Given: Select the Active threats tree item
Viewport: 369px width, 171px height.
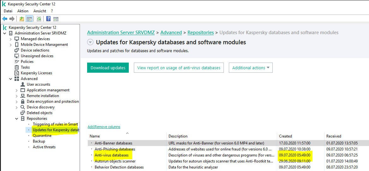Looking at the screenshot, I should coord(44,147).
